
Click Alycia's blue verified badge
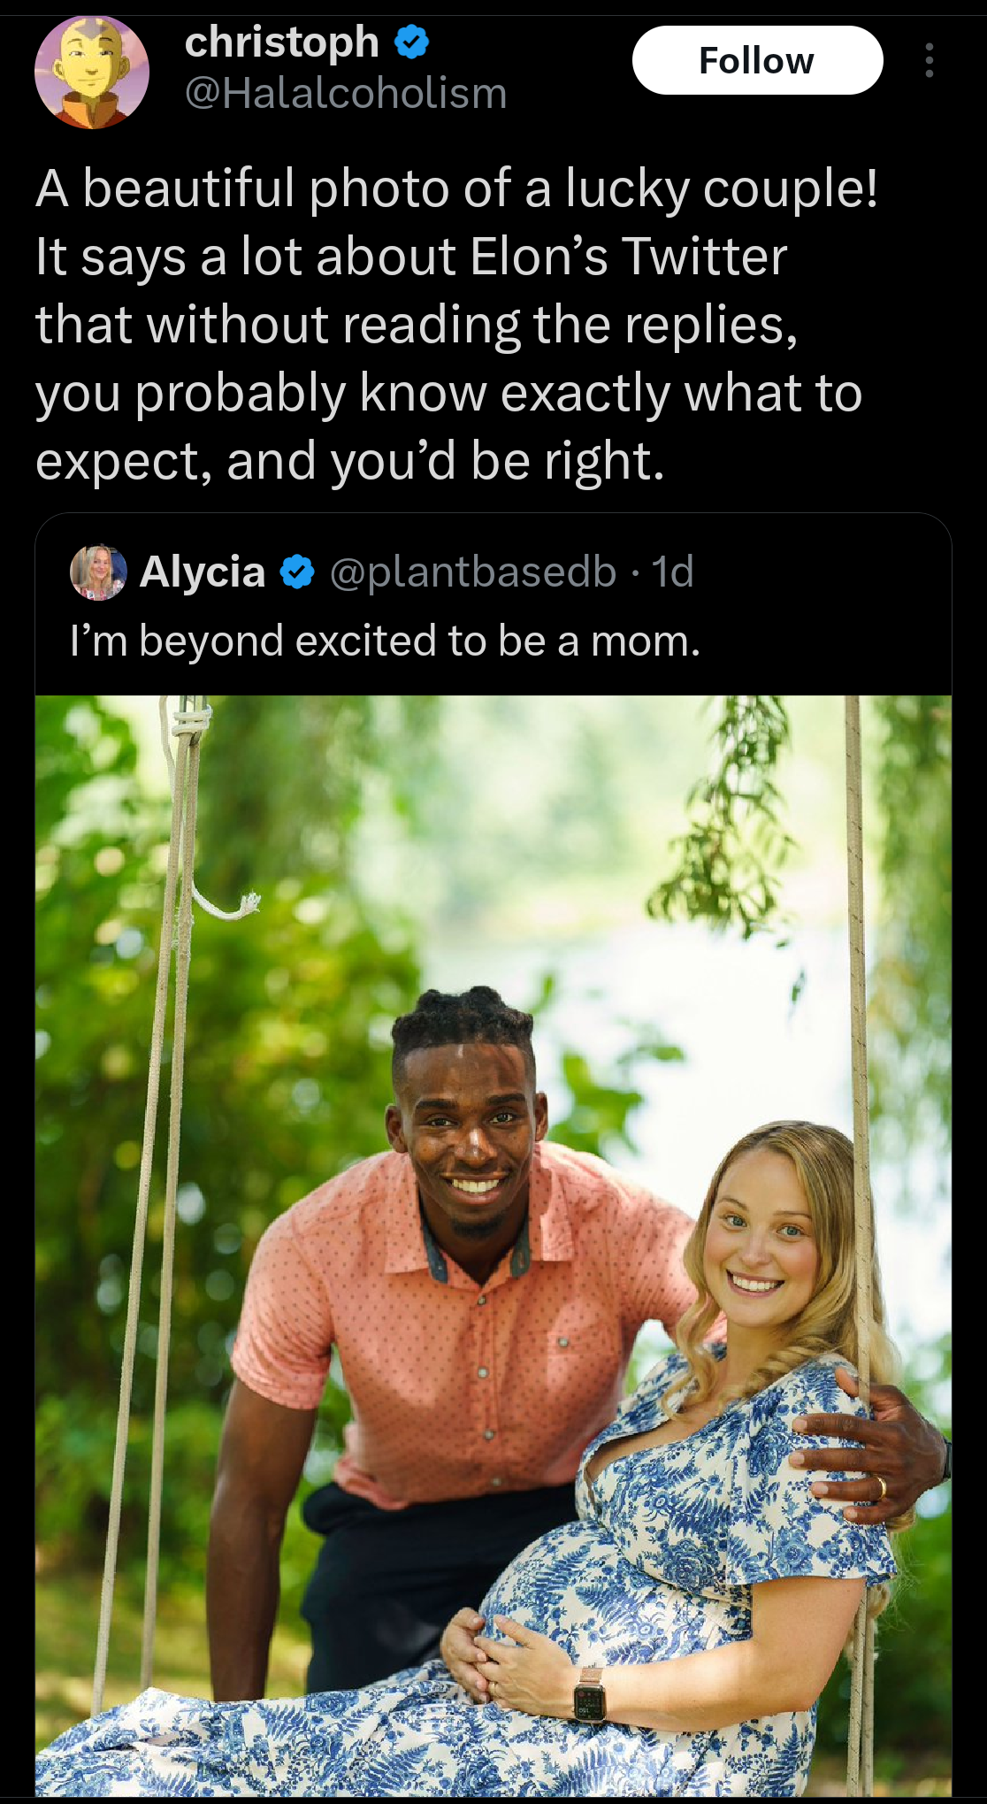tap(297, 572)
